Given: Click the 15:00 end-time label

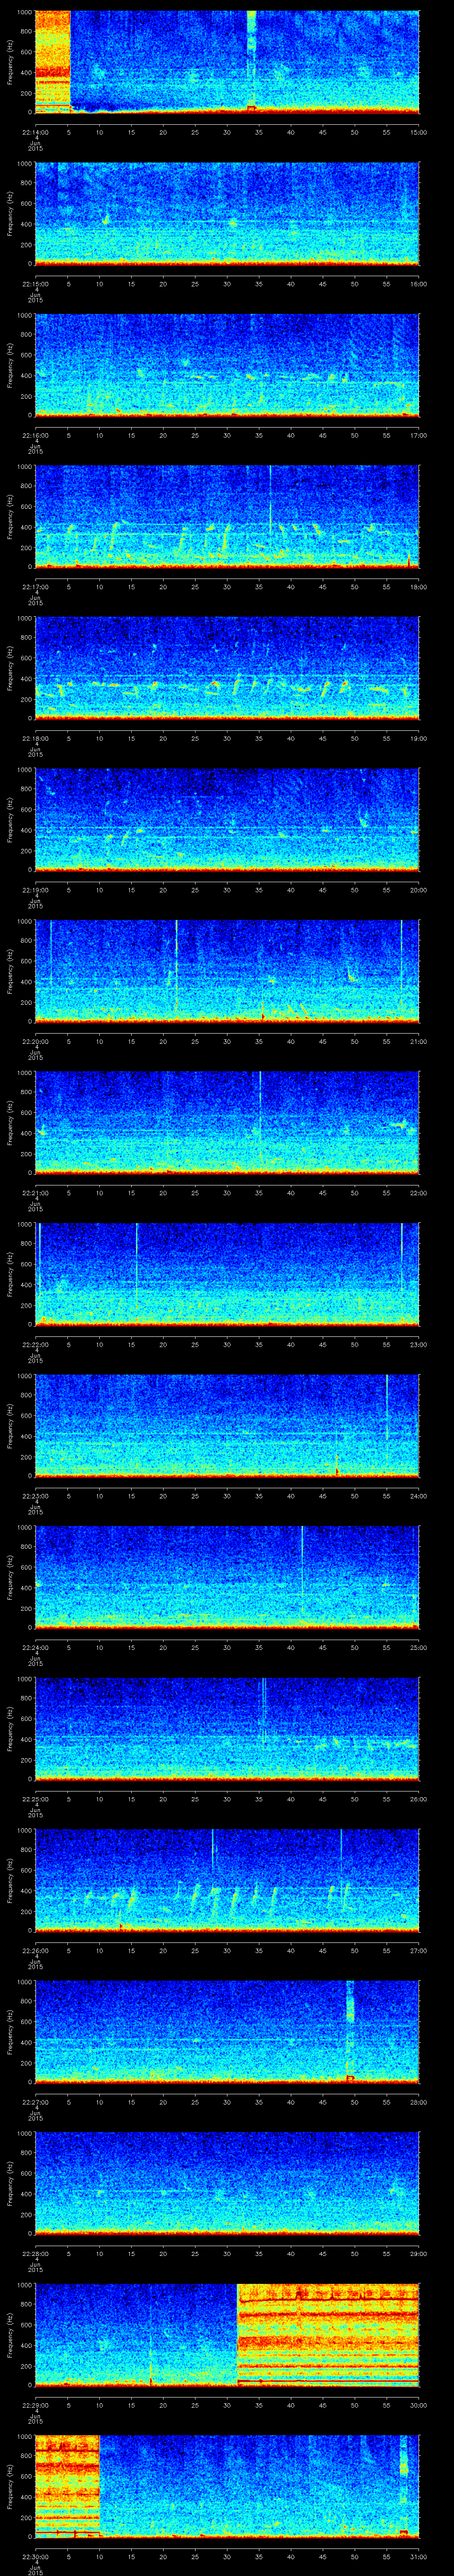Looking at the screenshot, I should tap(419, 132).
